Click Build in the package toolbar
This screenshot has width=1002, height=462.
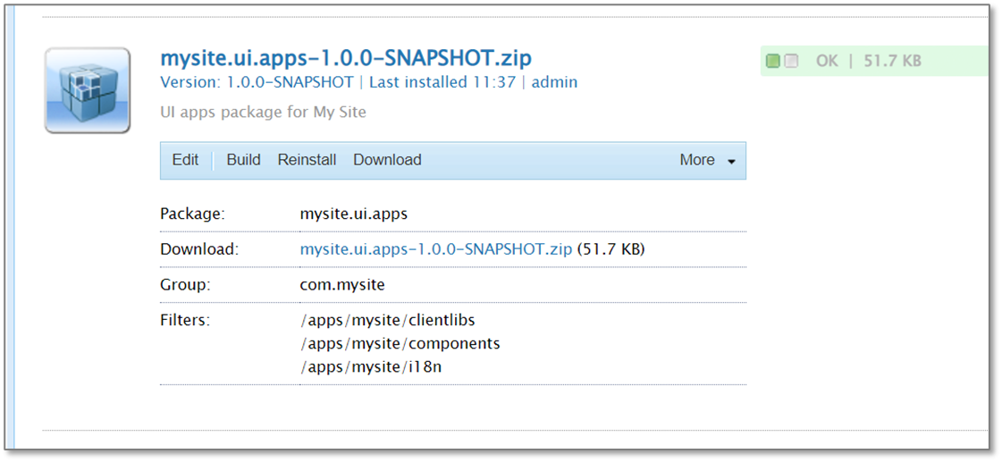click(x=243, y=160)
